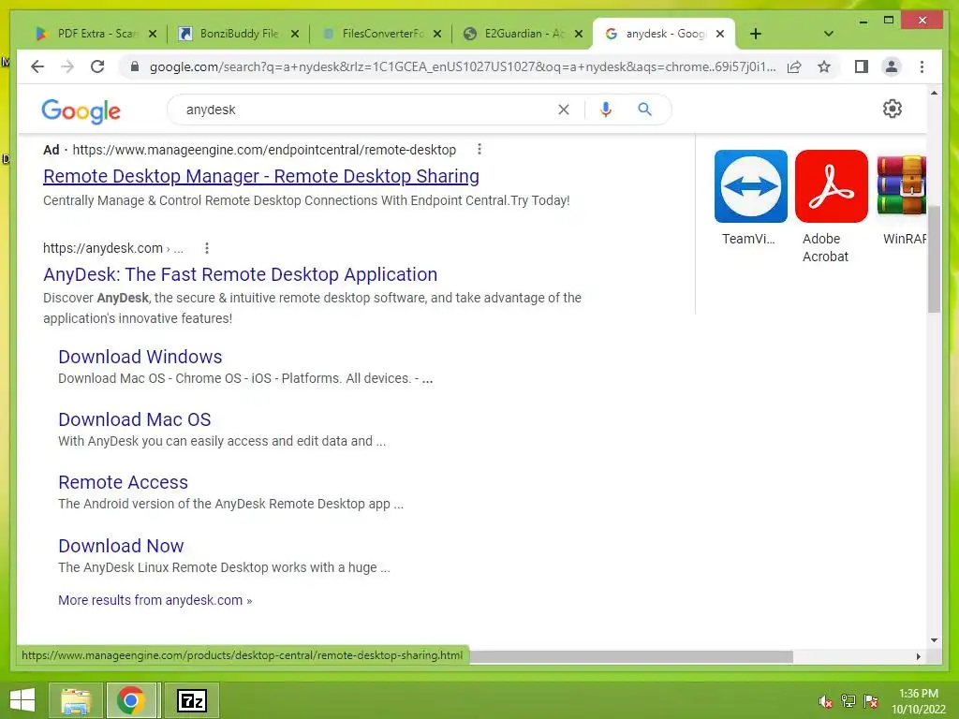Close the BonziBuddy File tab
This screenshot has width=959, height=719.
pyautogui.click(x=295, y=35)
